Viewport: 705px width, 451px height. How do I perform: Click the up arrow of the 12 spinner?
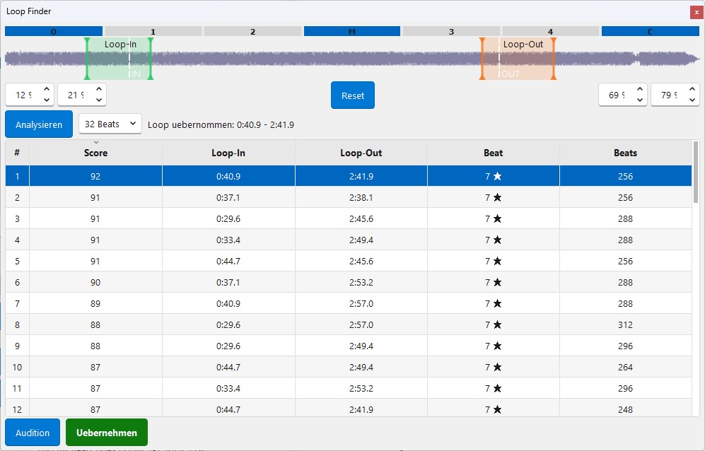[47, 90]
